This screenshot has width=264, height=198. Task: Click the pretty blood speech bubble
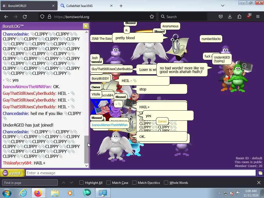tap(138, 38)
